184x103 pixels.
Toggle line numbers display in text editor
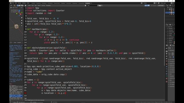tap(145, 5)
